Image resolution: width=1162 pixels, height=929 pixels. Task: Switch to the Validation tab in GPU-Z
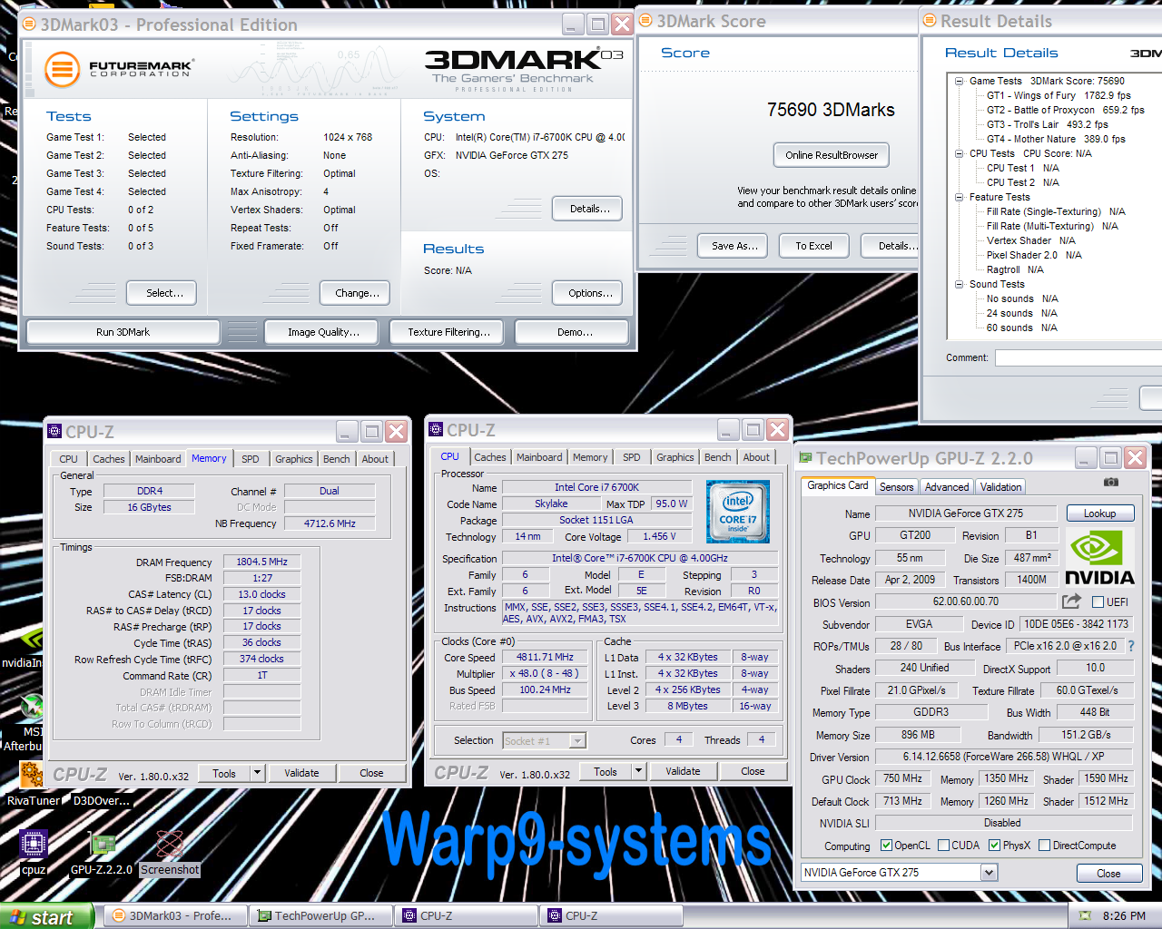(x=1001, y=487)
